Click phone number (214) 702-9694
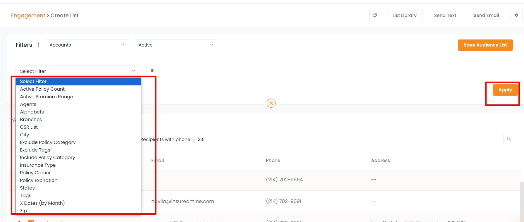 pyautogui.click(x=284, y=180)
